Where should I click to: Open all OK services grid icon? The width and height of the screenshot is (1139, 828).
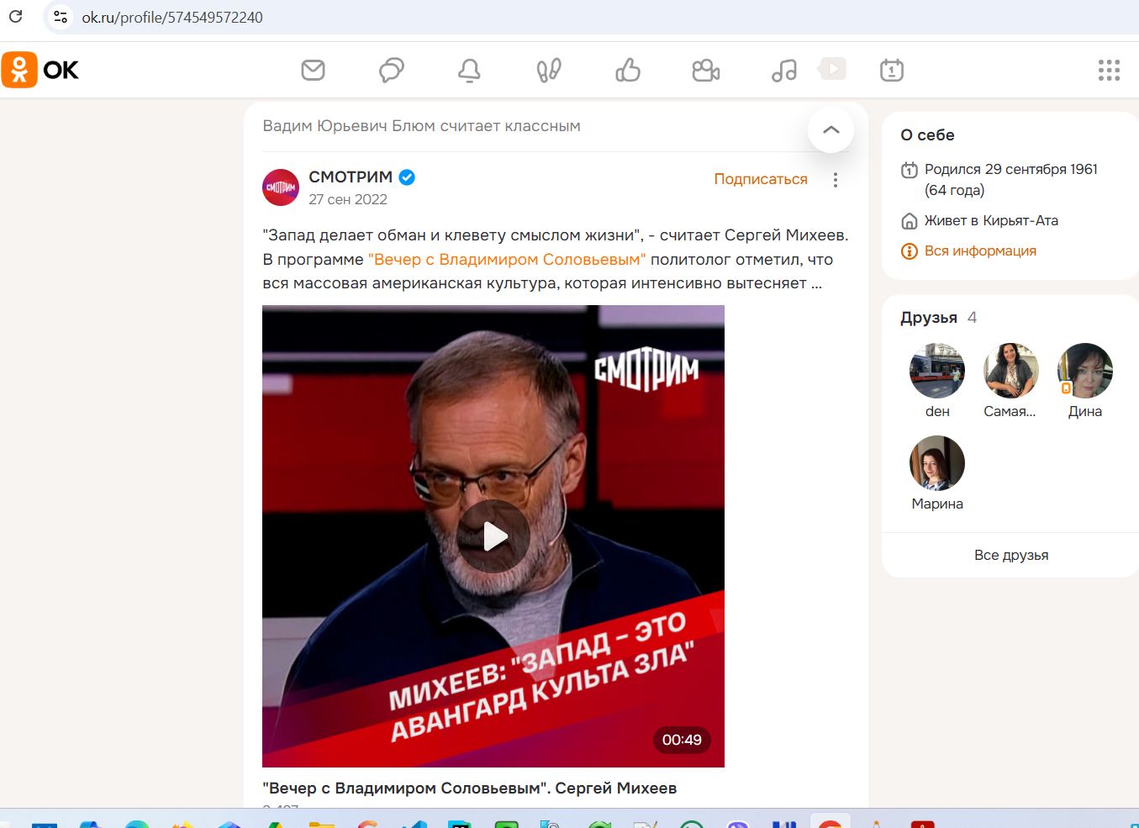[1109, 71]
